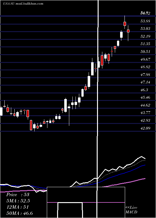Screen dimensions: 156x218
Task: Select the 47.14 price axis label
Action: [145, 82]
